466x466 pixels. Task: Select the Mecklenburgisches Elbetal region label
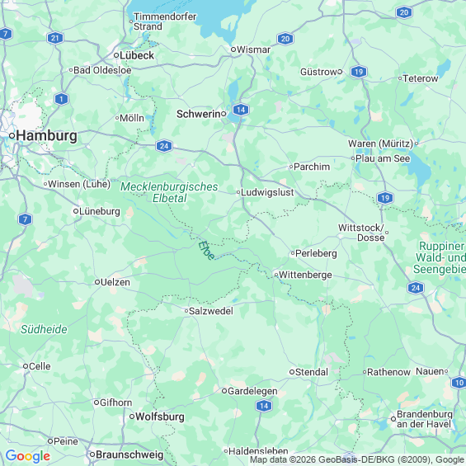coord(169,192)
